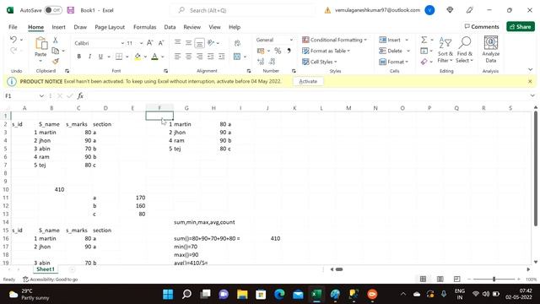540x304 pixels.
Task: Click the Copy icon in Clipboard group
Action: [x=55, y=51]
